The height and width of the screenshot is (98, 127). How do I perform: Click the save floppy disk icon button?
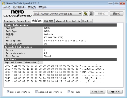click(x=91, y=14)
